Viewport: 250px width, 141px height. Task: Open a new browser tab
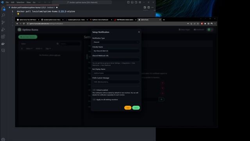pos(164,20)
